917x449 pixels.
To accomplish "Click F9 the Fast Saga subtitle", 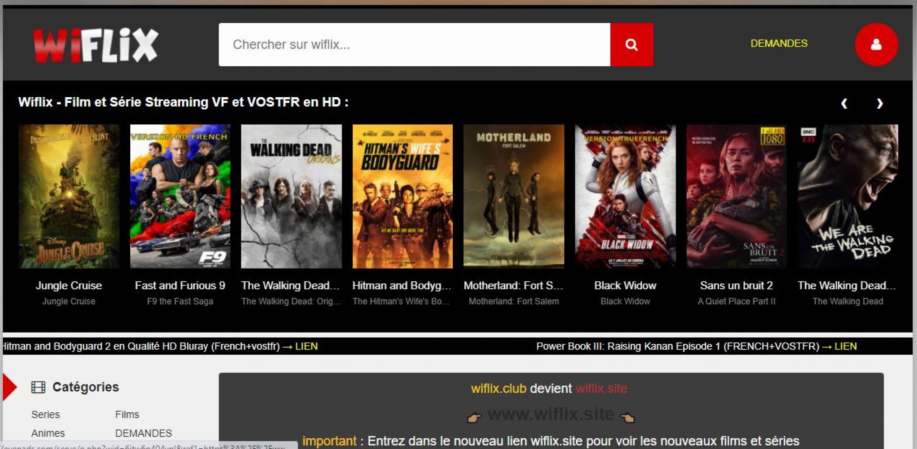I will 180,302.
